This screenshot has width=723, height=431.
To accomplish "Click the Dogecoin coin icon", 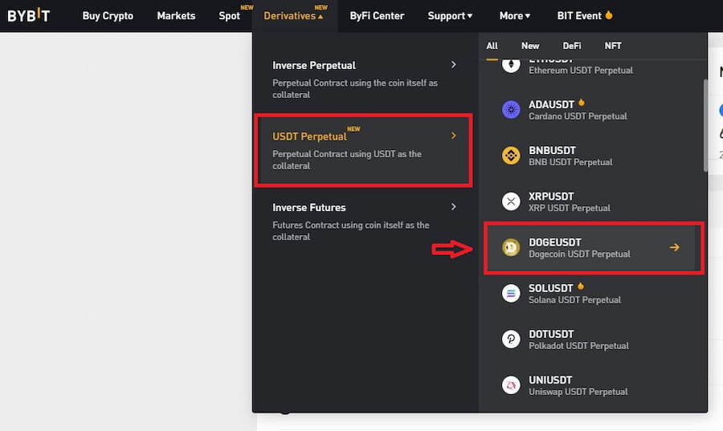I will point(511,248).
